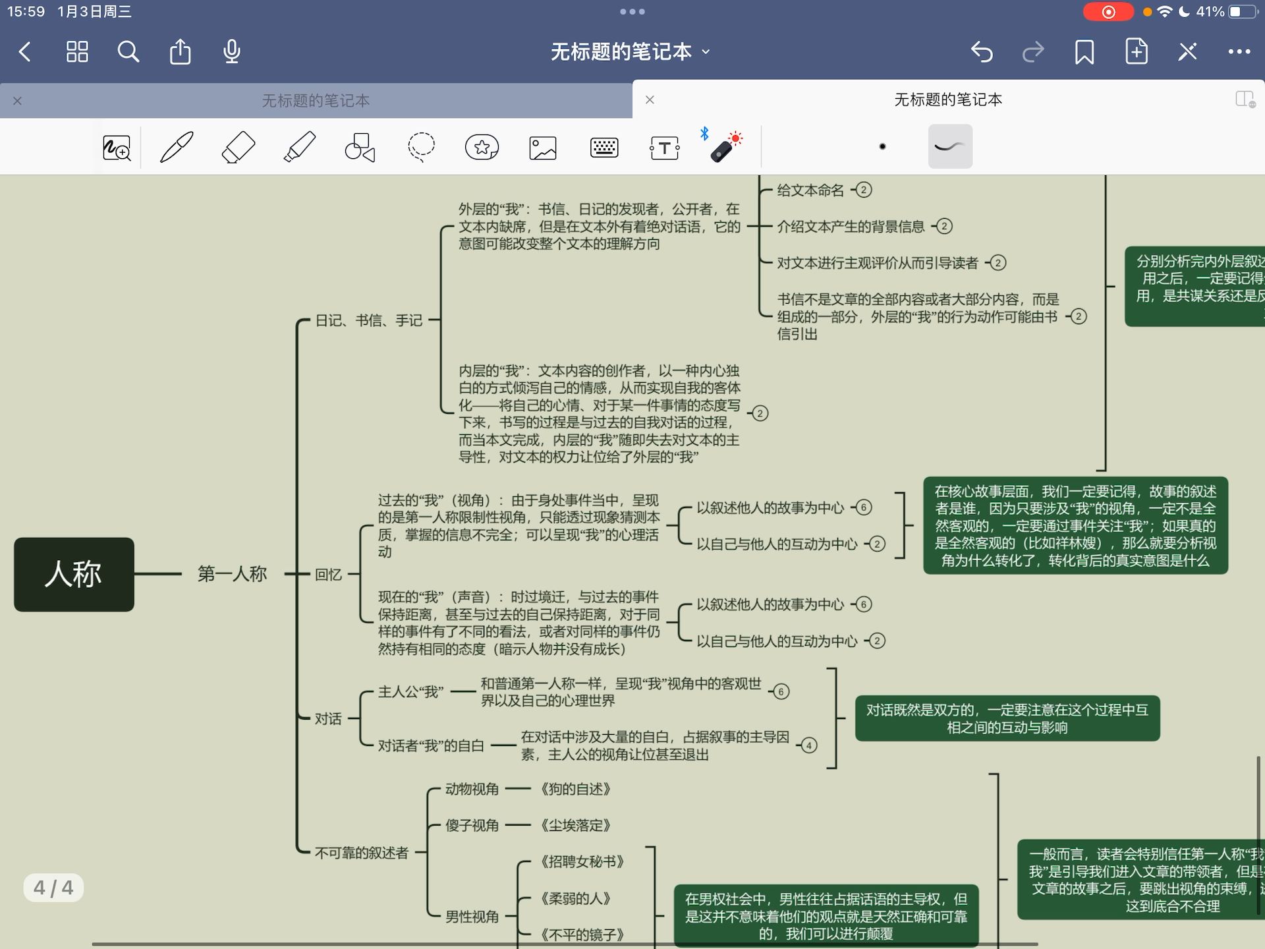Toggle the pen-and-ruler editing mode icon
Viewport: 1265px width, 949px height.
1188,51
